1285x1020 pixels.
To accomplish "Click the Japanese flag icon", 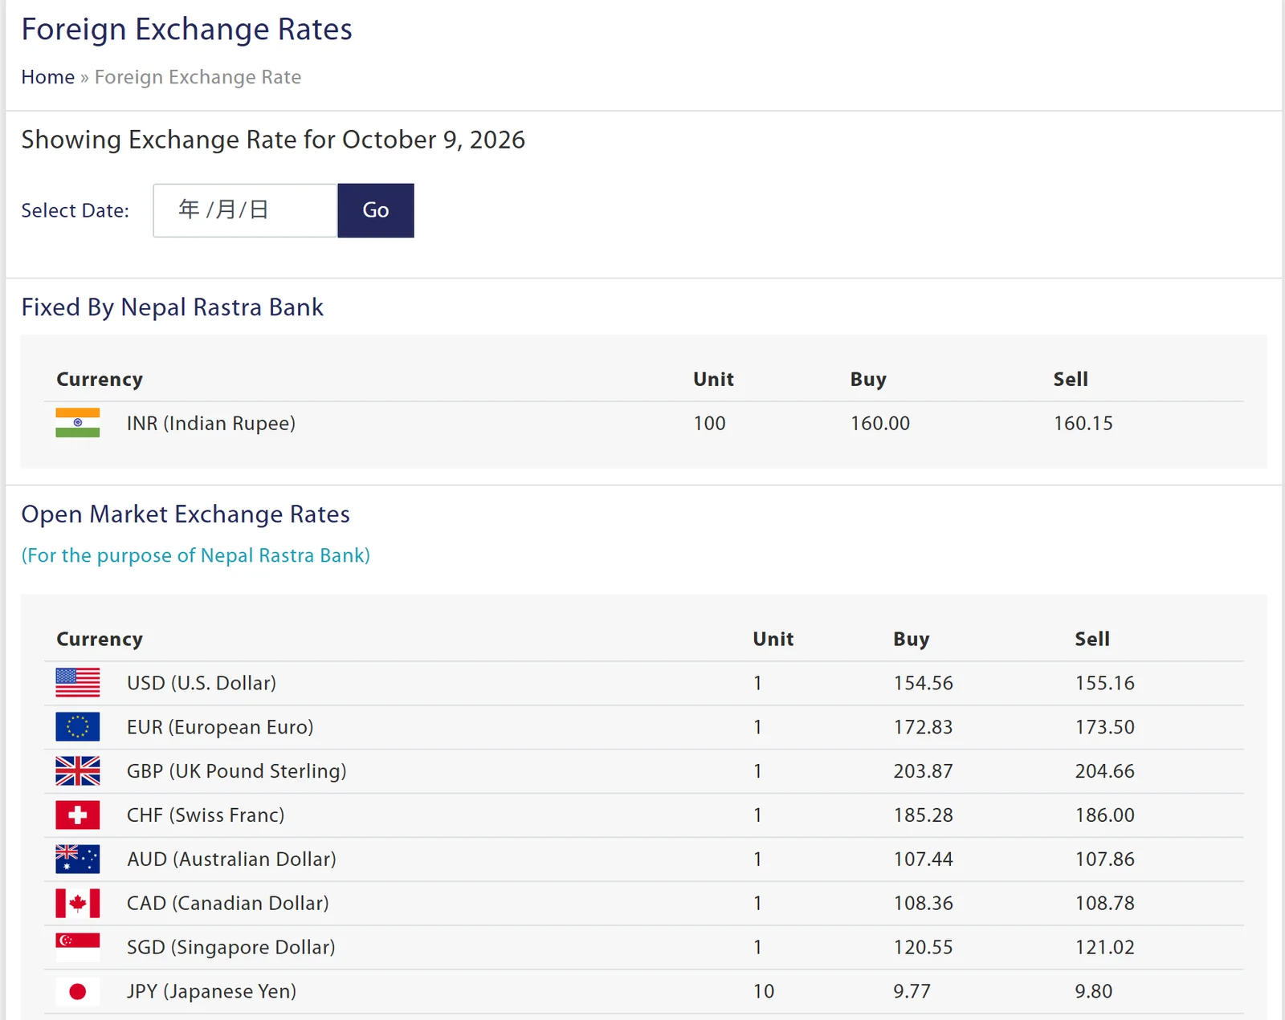I will point(78,991).
